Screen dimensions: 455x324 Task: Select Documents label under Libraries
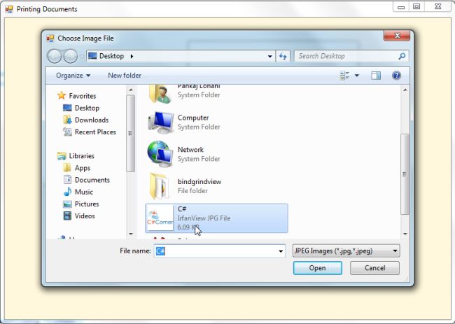[92, 180]
